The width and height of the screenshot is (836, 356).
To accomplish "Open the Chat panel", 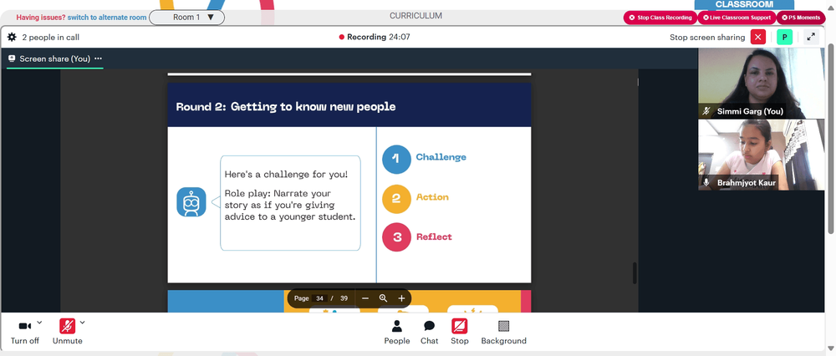I will click(x=429, y=332).
